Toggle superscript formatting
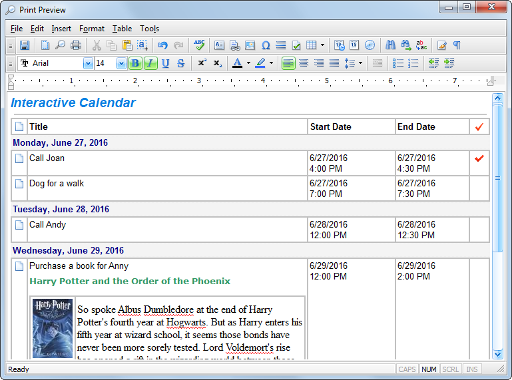Screen dimensions: 512x380 pos(202,63)
